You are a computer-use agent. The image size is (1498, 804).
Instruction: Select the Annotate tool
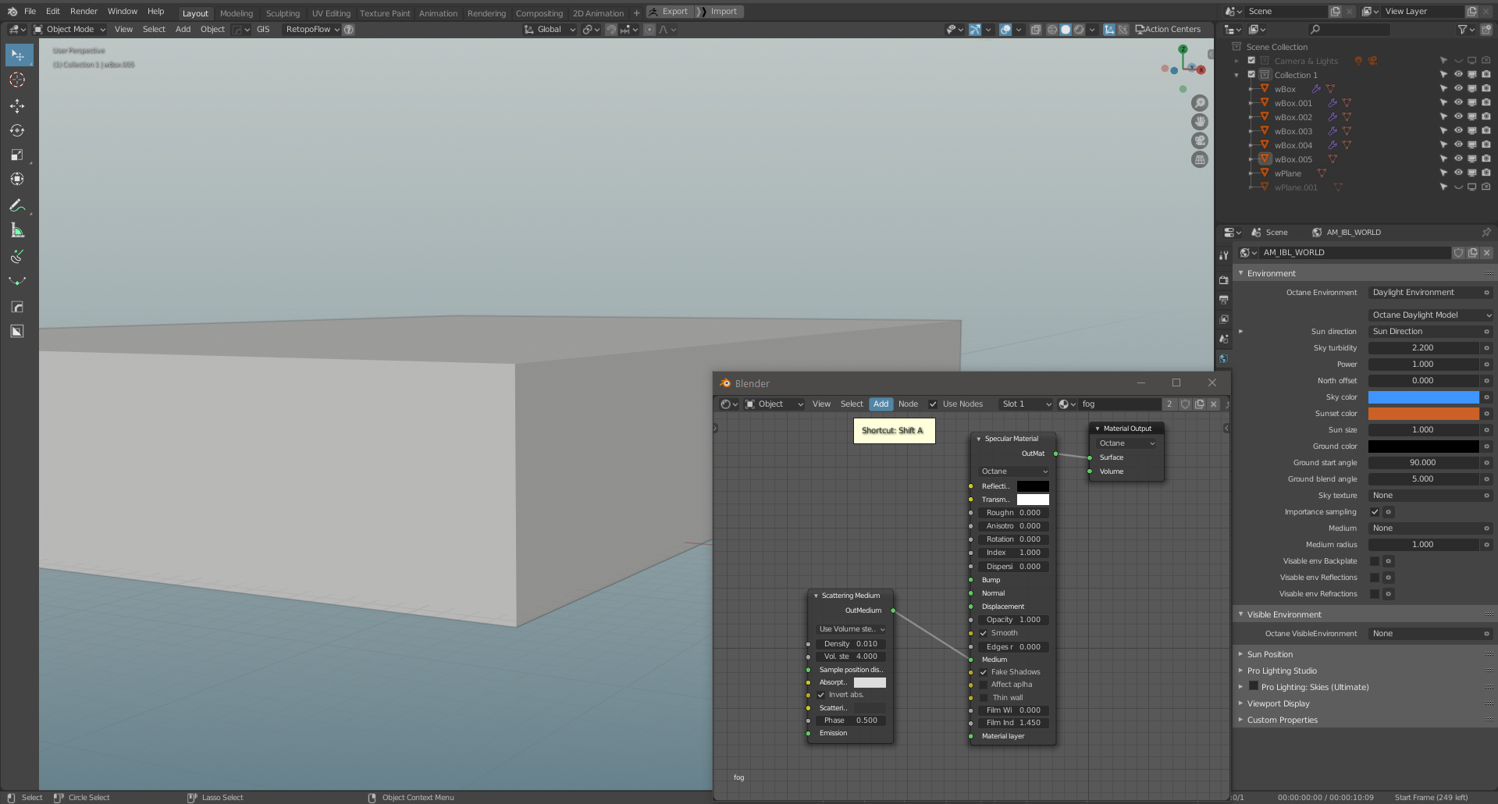tap(17, 205)
